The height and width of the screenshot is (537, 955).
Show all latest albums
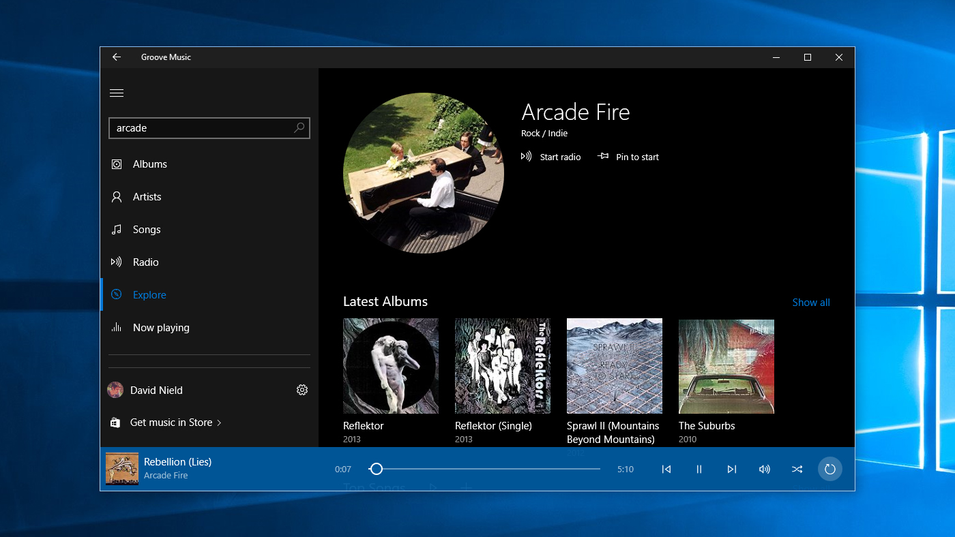tap(811, 303)
